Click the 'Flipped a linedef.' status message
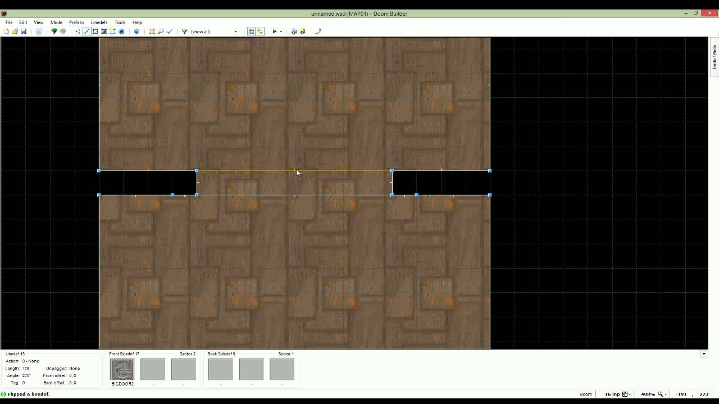This screenshot has height=404, width=719. [x=29, y=394]
